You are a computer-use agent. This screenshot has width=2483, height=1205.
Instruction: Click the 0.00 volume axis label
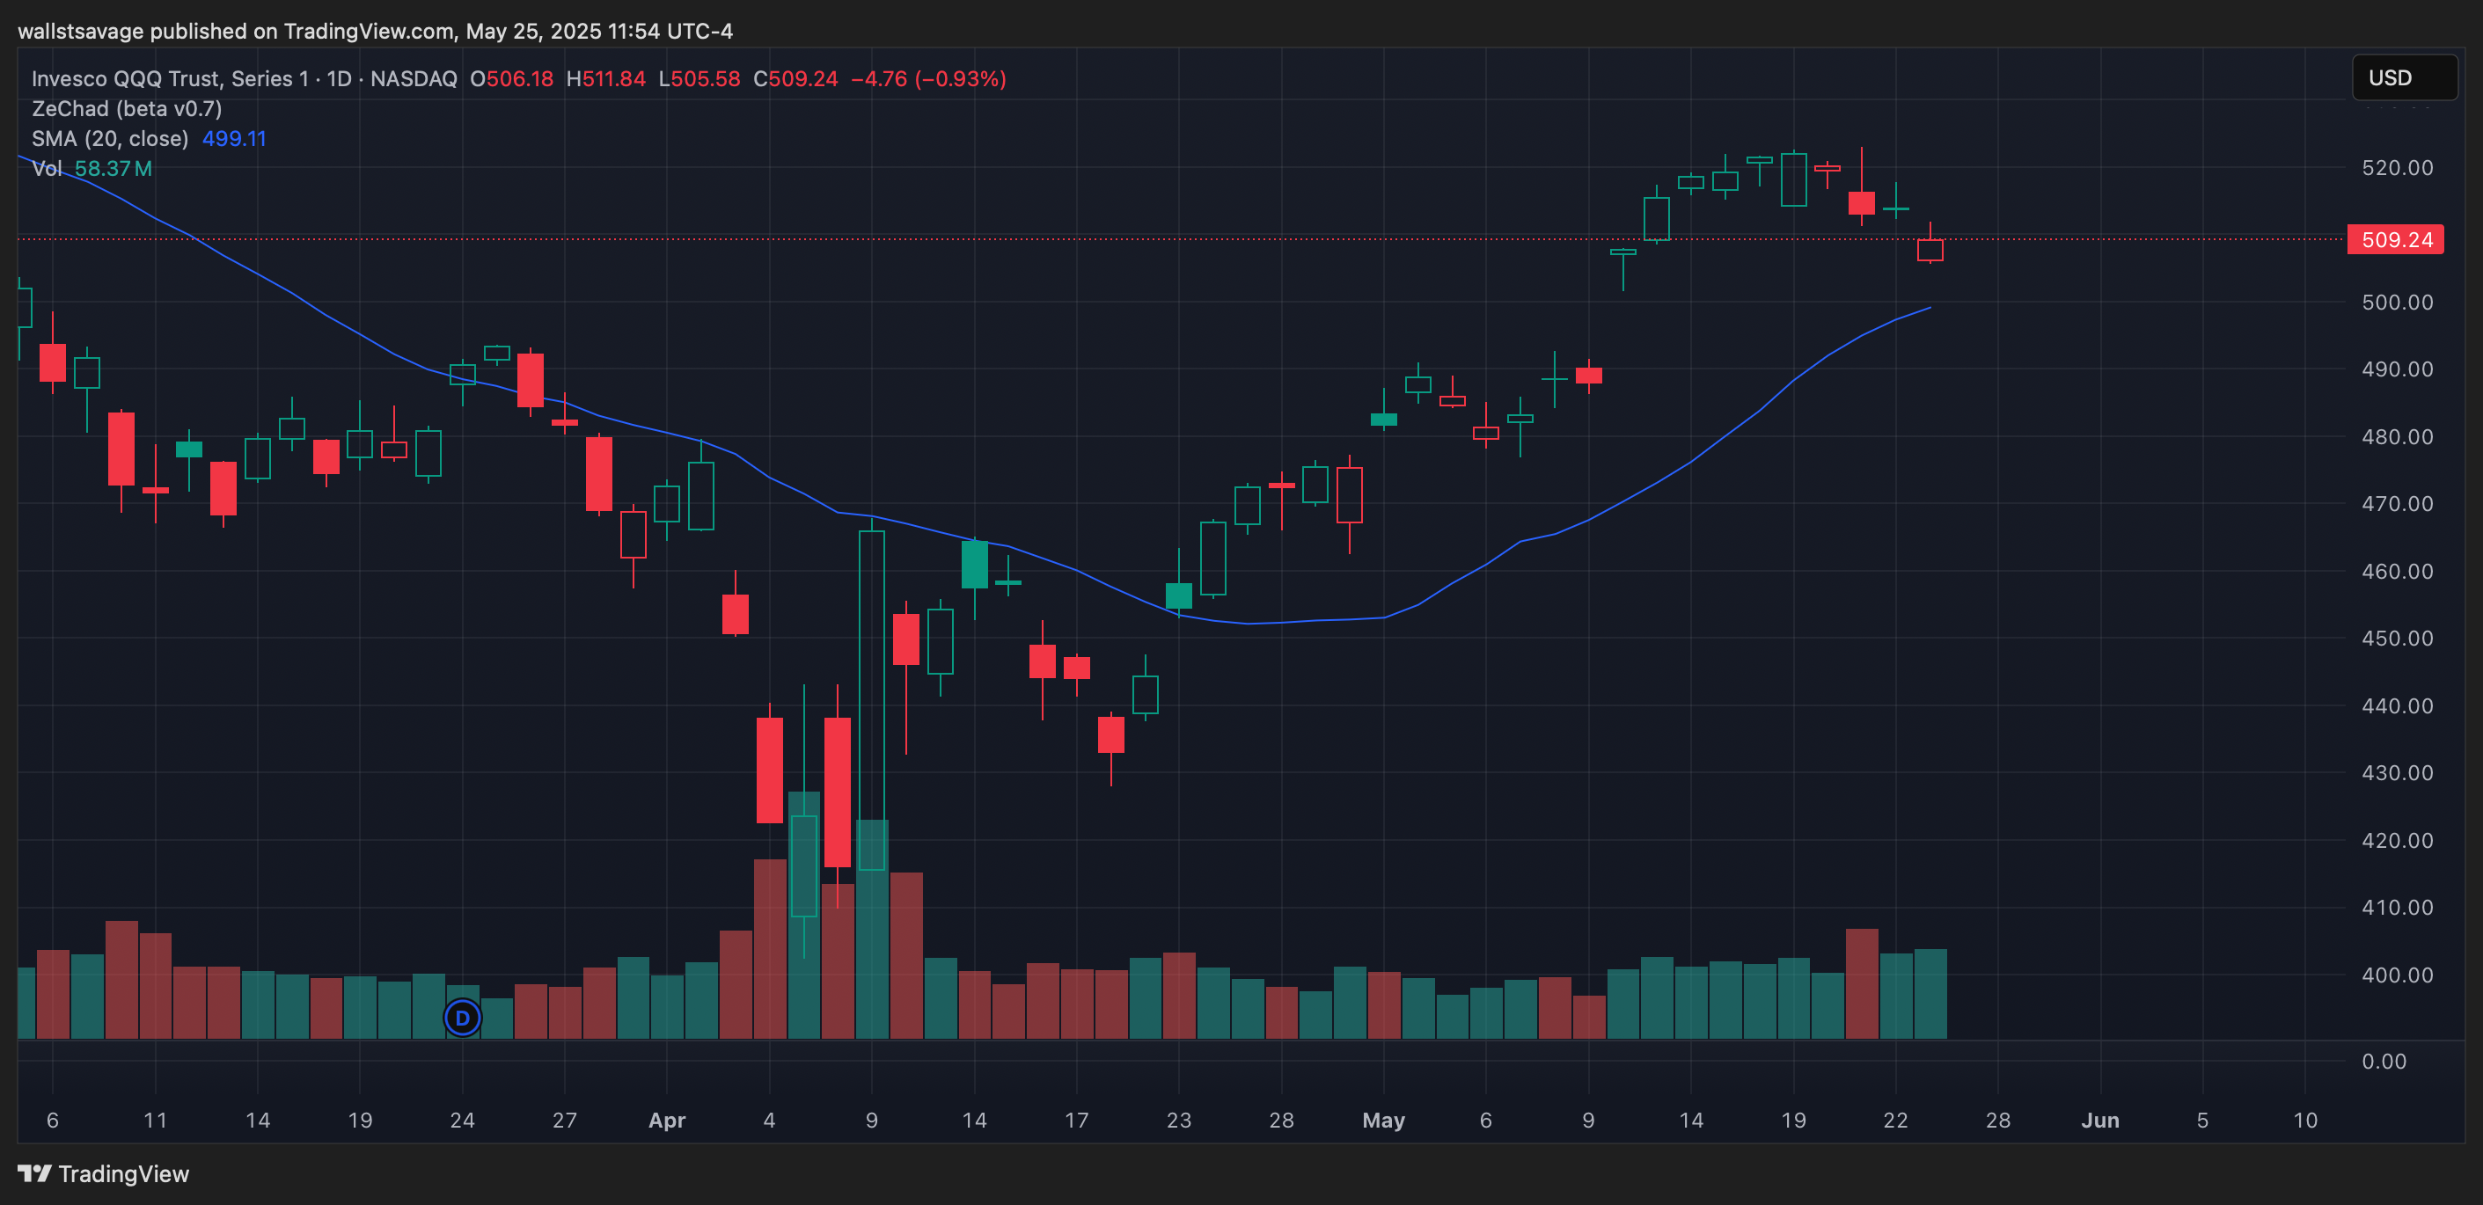pyautogui.click(x=2384, y=1062)
